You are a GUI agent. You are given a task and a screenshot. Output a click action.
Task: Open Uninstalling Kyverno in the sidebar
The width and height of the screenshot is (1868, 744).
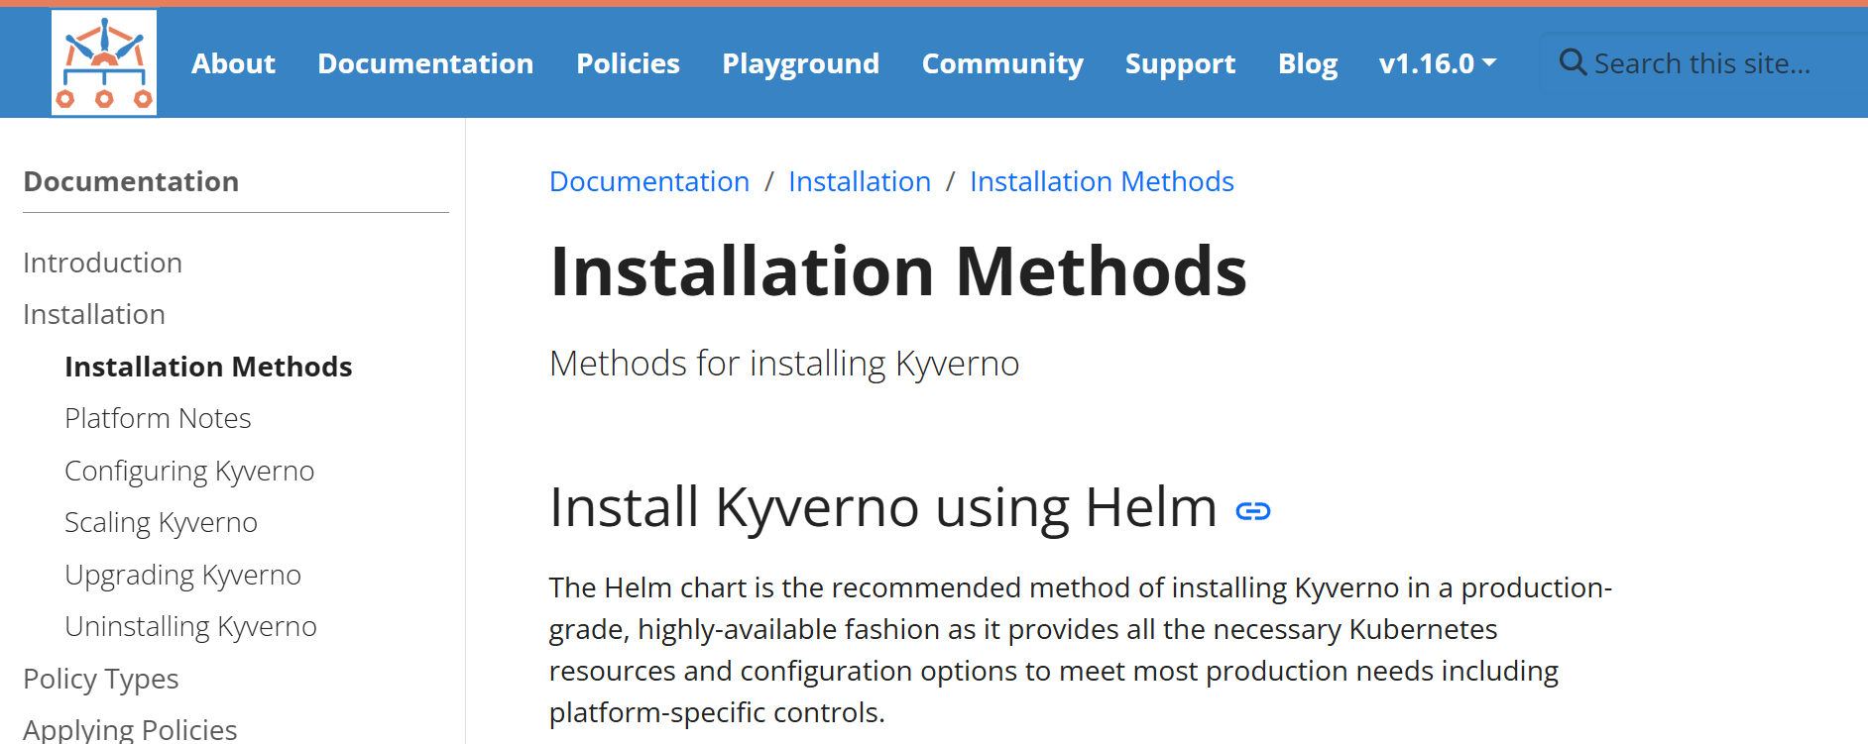coord(190,626)
